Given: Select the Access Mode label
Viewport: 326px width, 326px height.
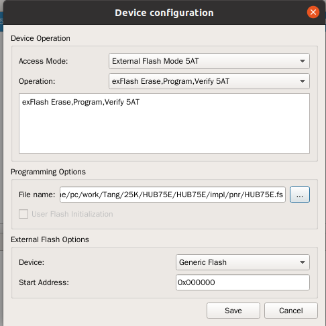Looking at the screenshot, I should click(x=44, y=61).
